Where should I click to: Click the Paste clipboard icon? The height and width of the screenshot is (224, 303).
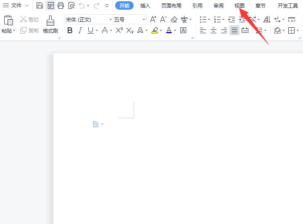tap(8, 21)
